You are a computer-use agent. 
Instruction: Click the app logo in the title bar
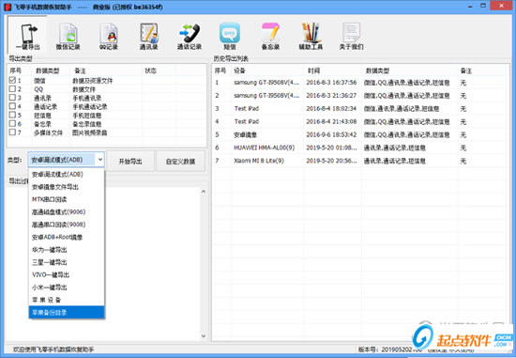[x=8, y=7]
